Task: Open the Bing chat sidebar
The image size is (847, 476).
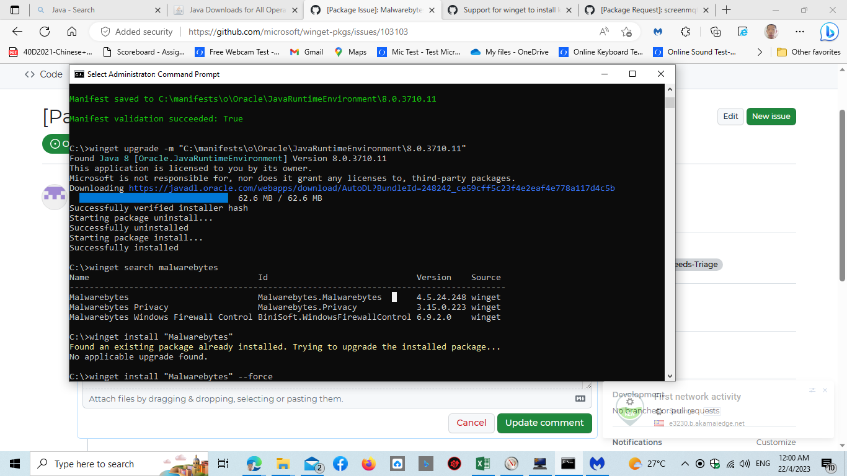Action: (829, 32)
